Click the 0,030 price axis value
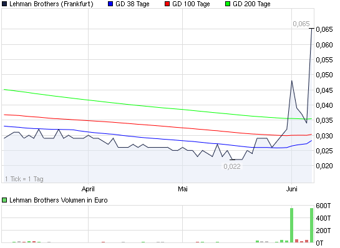The width and height of the screenshot is (340, 248). tap(324, 136)
